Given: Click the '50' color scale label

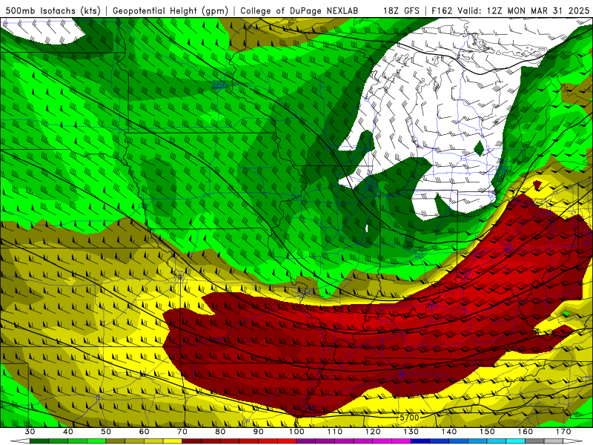Looking at the screenshot, I should click(106, 432).
